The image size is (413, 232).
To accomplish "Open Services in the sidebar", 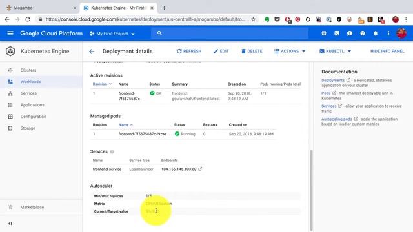I will tap(28, 93).
